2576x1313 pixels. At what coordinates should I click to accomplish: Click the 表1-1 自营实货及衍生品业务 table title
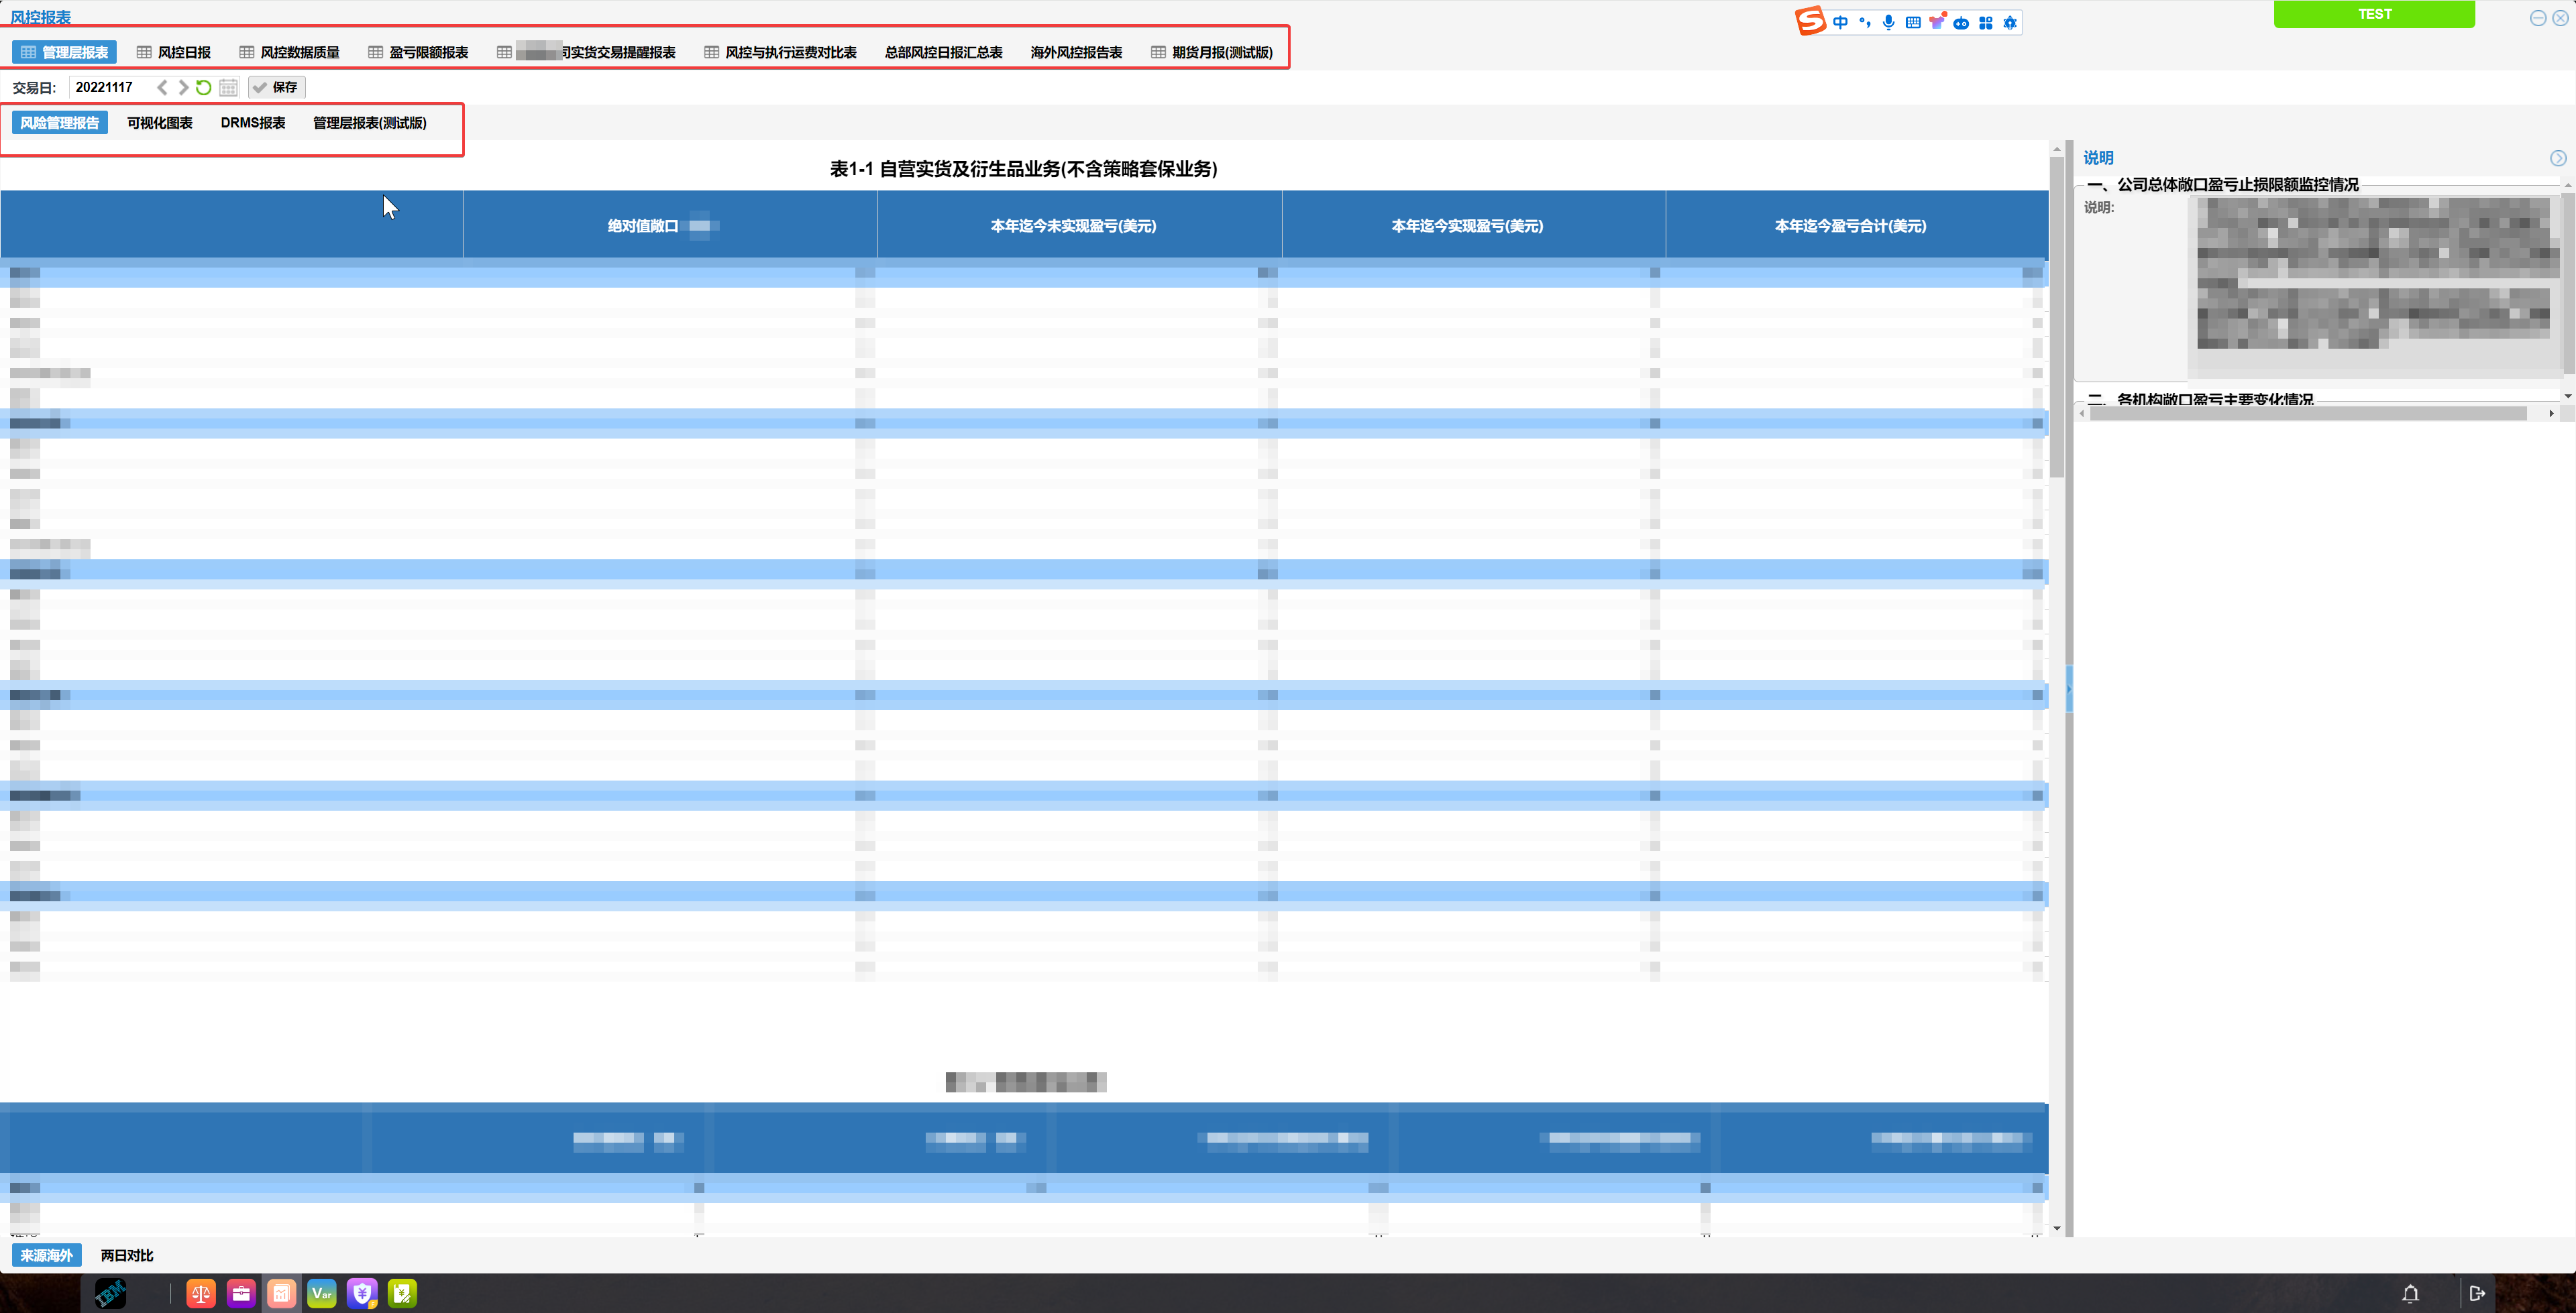(x=1024, y=169)
